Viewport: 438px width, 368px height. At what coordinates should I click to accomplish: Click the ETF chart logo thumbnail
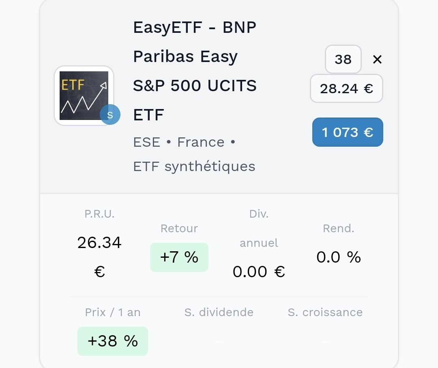point(84,96)
